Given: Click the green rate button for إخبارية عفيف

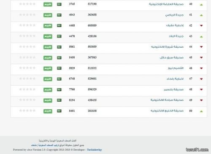Looking at the screenshot, I should [x=48, y=26].
